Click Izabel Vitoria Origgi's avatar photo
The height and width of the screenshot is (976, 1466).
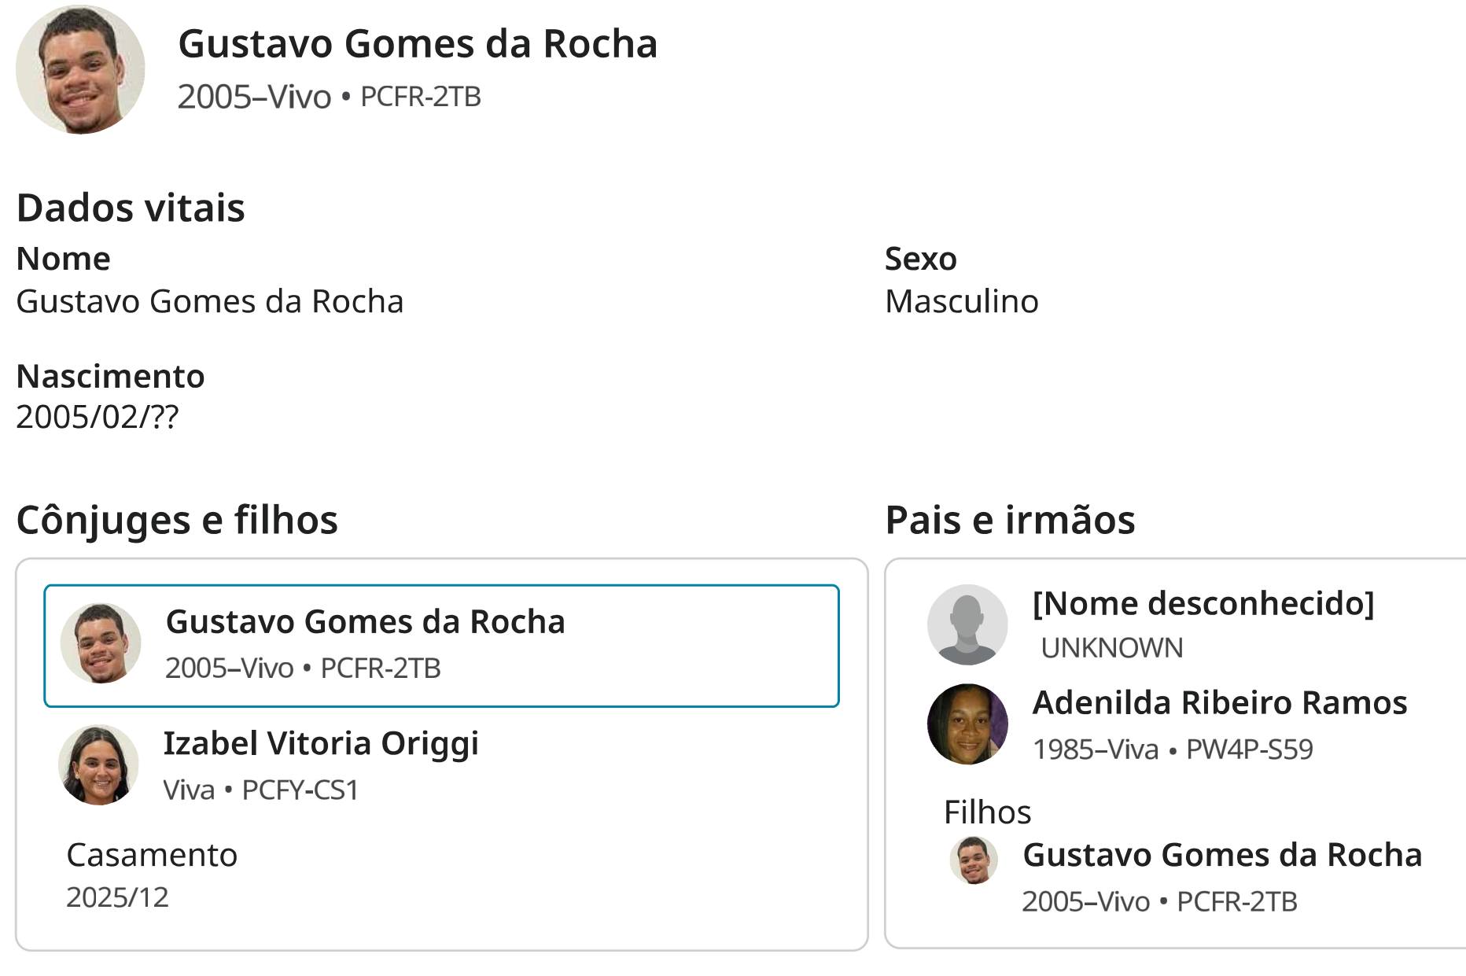(98, 764)
